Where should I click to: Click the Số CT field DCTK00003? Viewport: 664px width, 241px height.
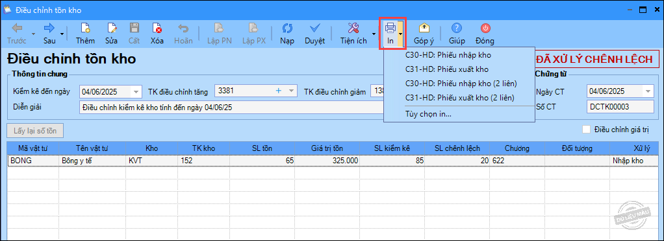coord(620,107)
